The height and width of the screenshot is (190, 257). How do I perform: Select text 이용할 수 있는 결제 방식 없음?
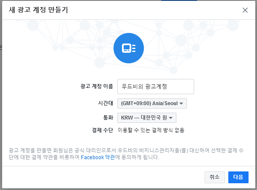[x=151, y=130]
